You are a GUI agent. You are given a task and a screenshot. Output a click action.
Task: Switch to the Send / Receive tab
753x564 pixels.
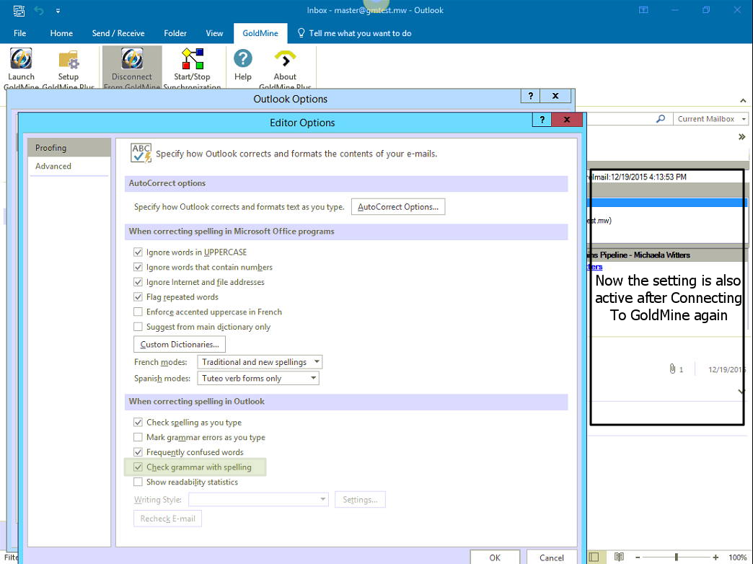[x=118, y=33]
